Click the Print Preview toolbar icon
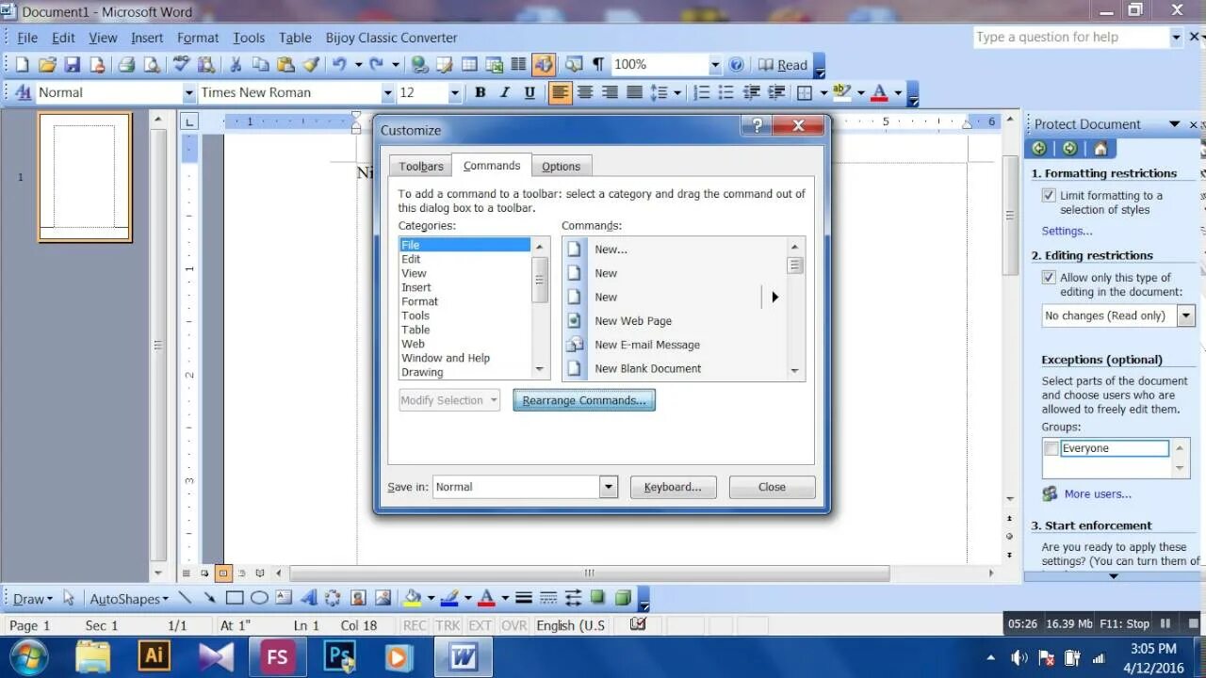Image resolution: width=1206 pixels, height=678 pixels. tap(151, 65)
